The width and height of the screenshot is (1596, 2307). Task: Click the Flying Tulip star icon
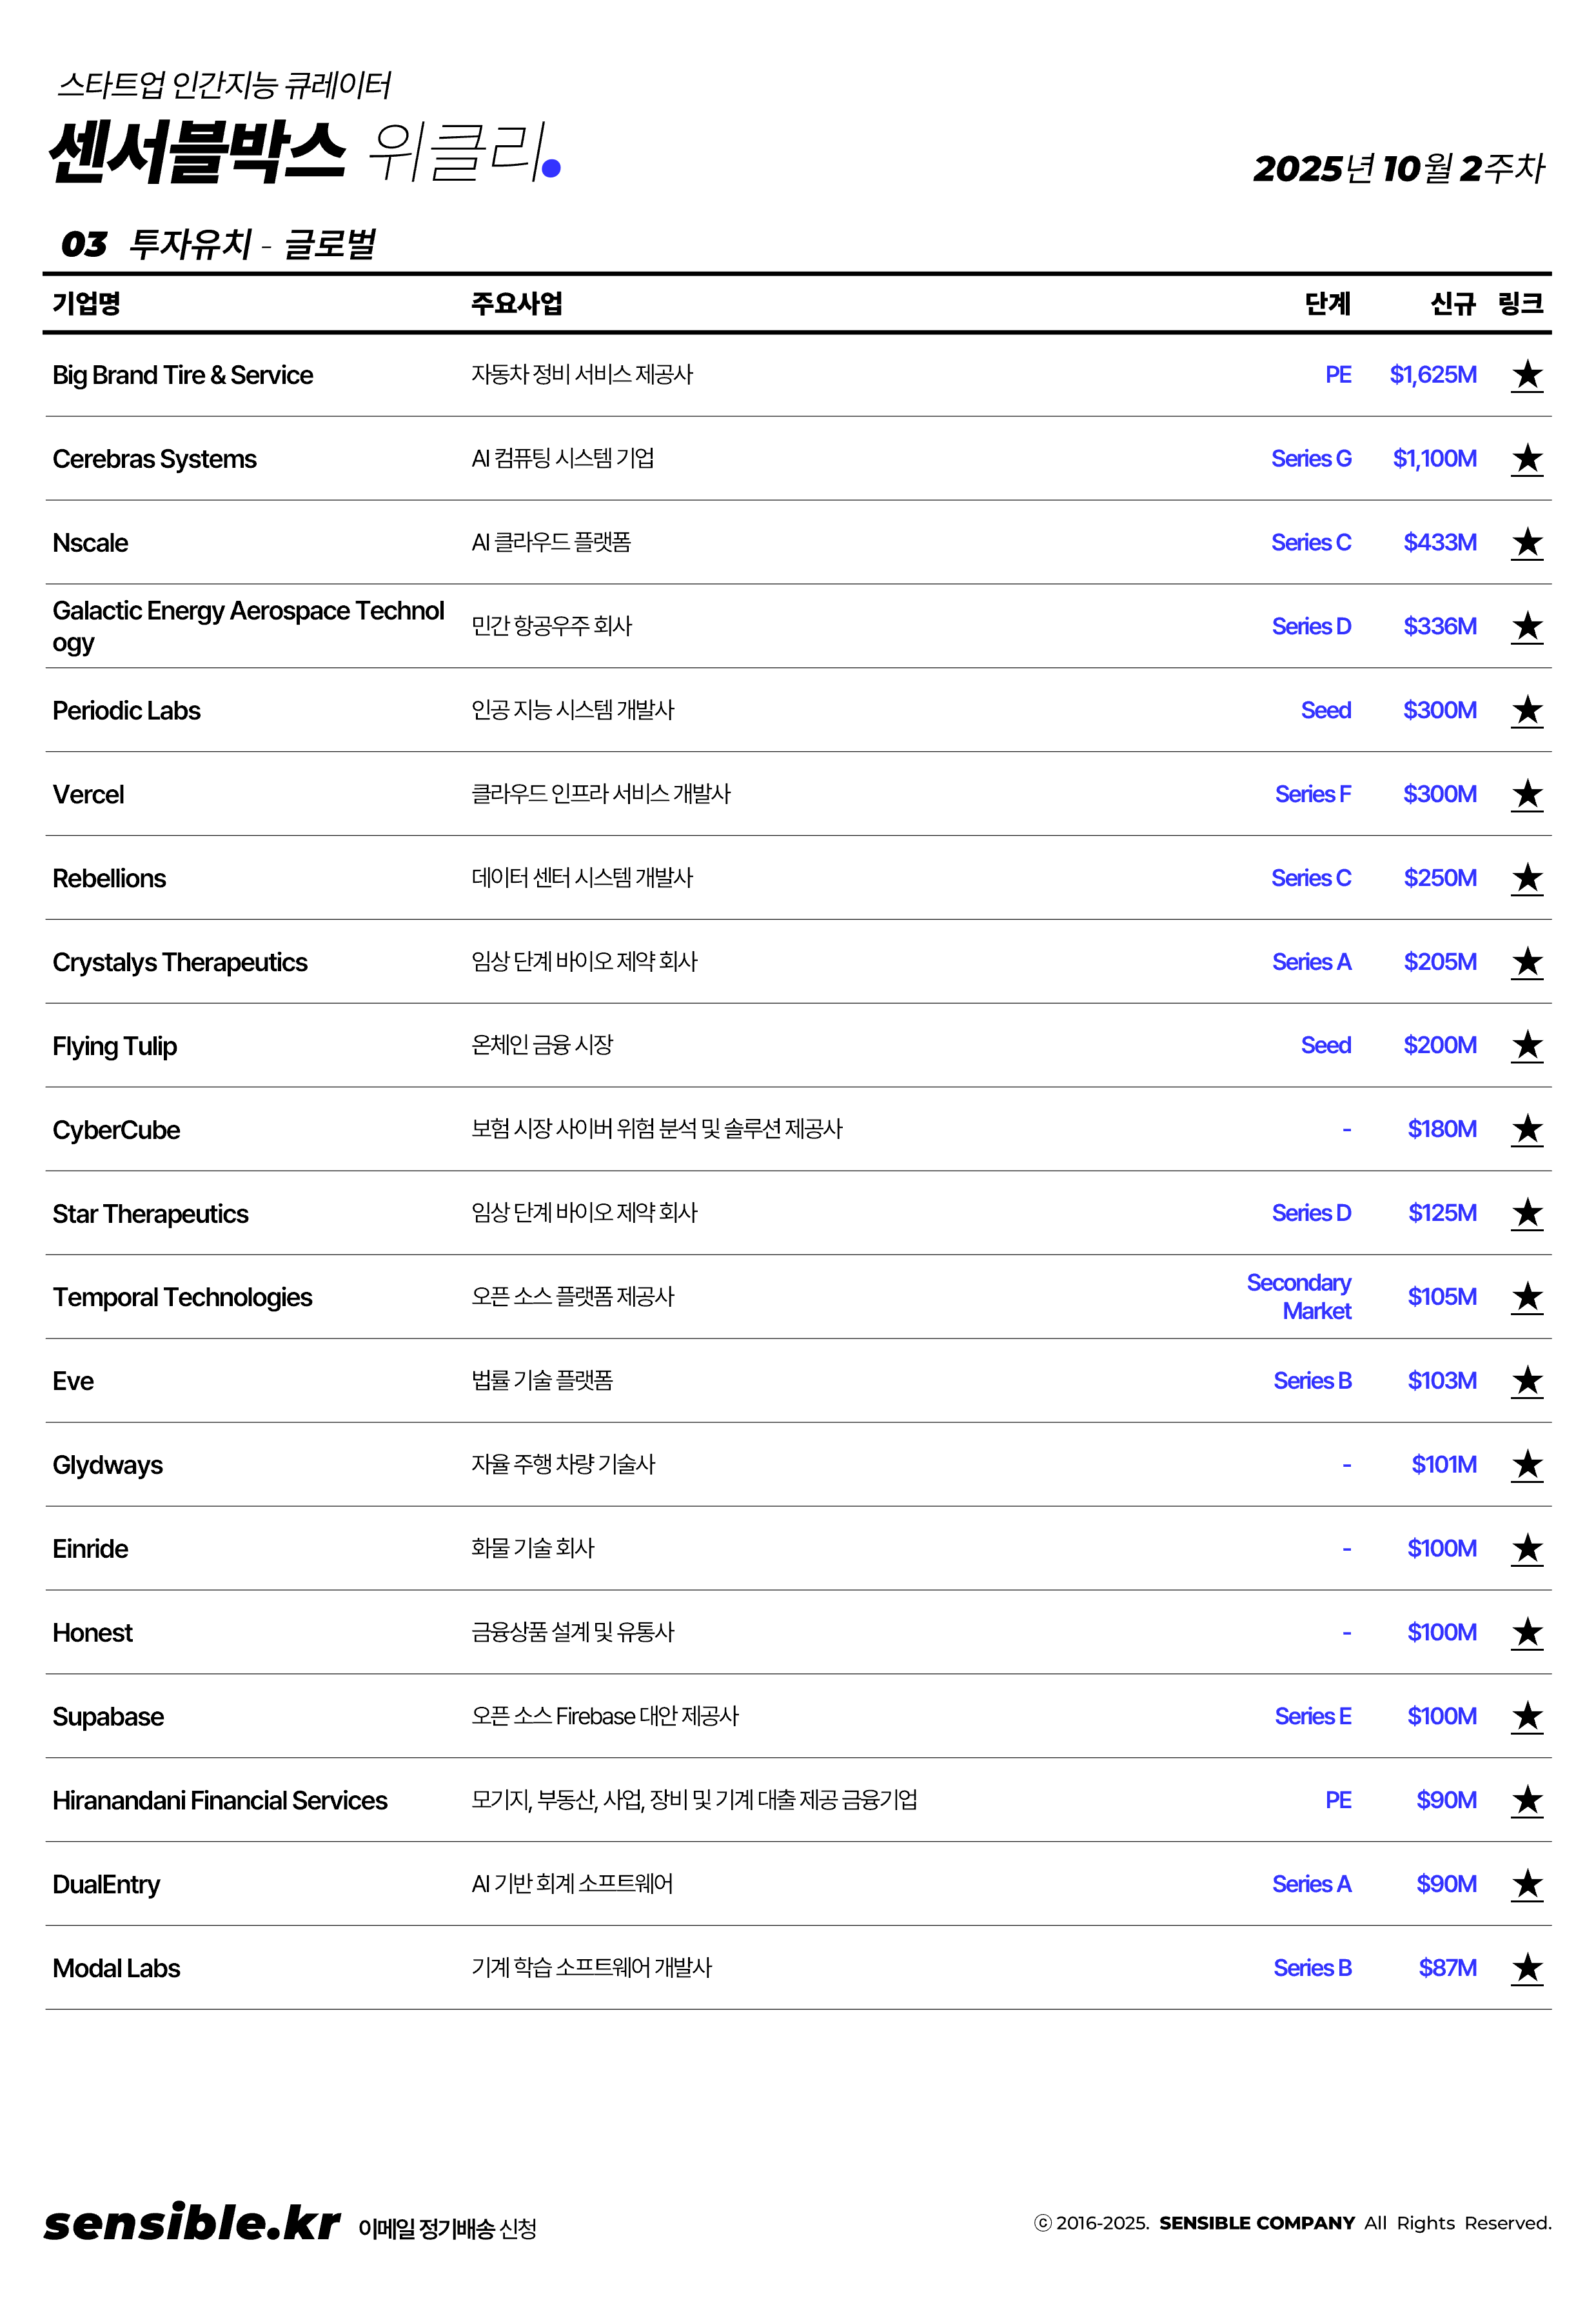point(1526,1045)
